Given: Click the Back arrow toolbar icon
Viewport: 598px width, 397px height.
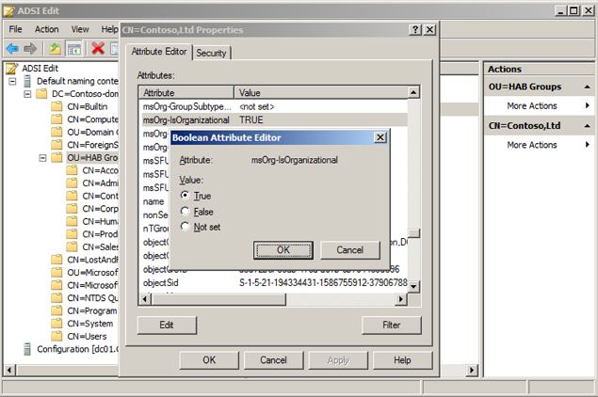Looking at the screenshot, I should [x=12, y=49].
